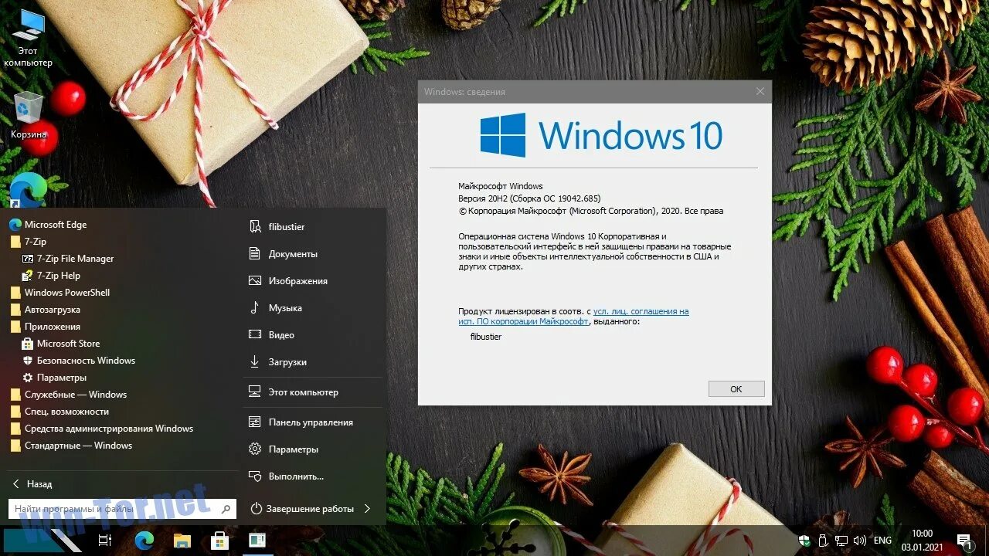The image size is (989, 556).
Task: Click the Майкрософт Windows text in dialog
Action: pyautogui.click(x=501, y=186)
